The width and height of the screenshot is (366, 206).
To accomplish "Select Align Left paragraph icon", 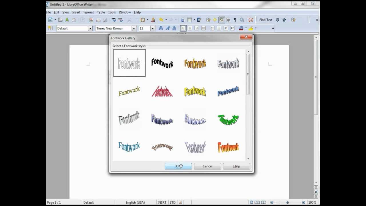I will (x=183, y=28).
